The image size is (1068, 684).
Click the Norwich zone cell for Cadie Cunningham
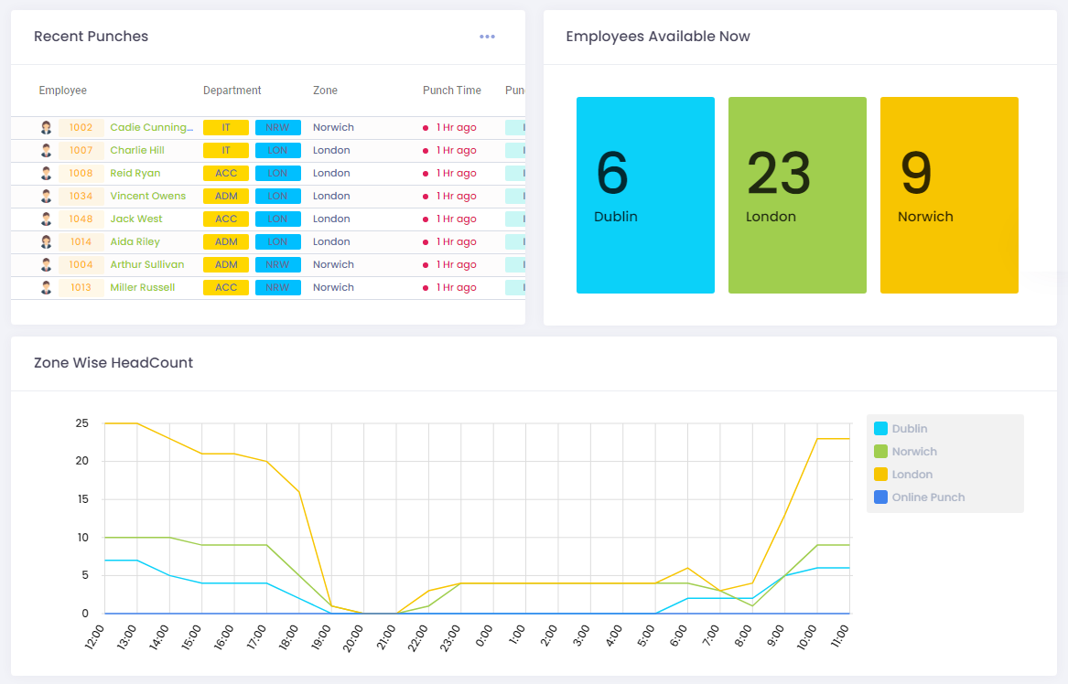point(333,127)
